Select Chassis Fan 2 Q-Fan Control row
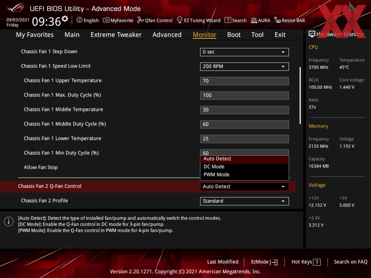The image size is (371, 278). point(148,186)
